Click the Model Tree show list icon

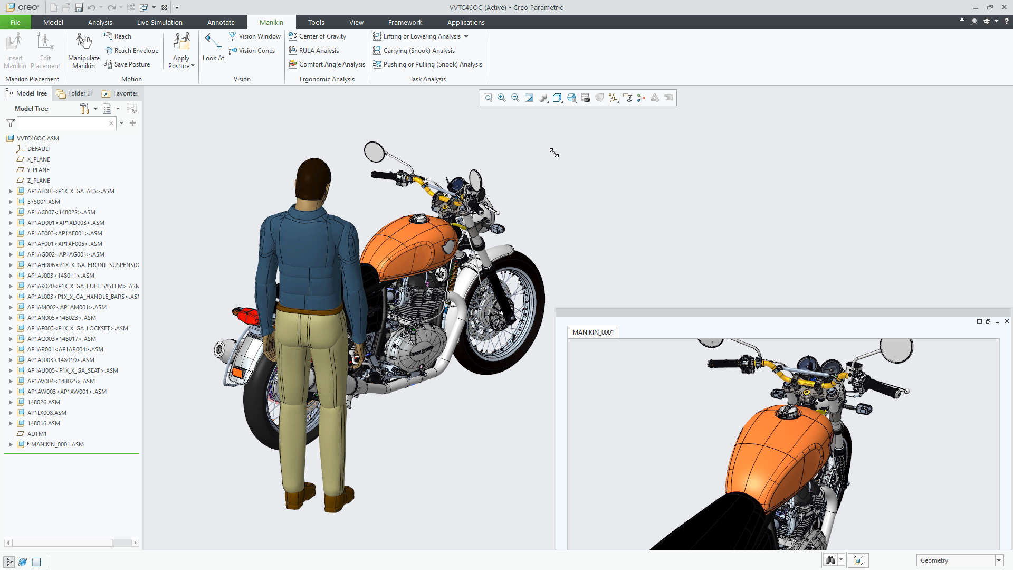pos(107,109)
